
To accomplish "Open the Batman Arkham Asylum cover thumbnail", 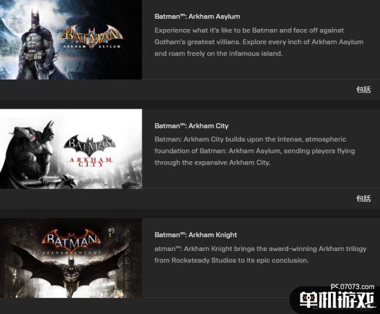I will 70,39.
